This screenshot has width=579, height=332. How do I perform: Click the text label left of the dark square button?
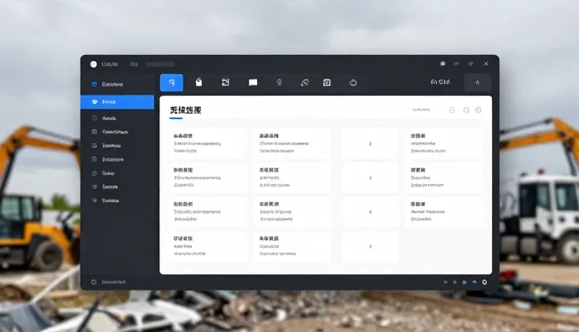(x=441, y=82)
